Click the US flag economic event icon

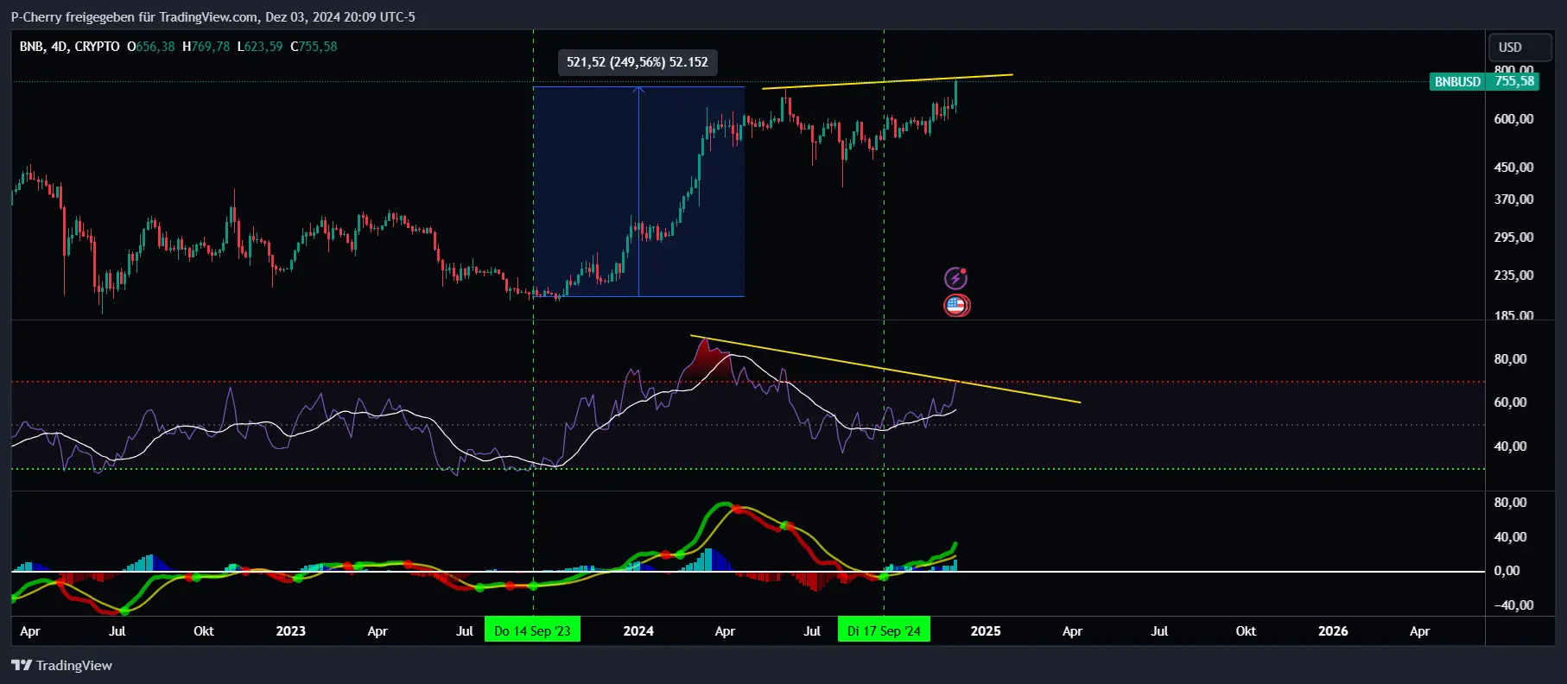pyautogui.click(x=956, y=305)
